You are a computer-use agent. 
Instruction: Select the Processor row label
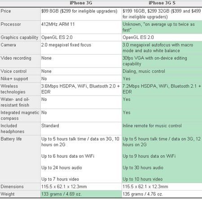tap(11, 24)
